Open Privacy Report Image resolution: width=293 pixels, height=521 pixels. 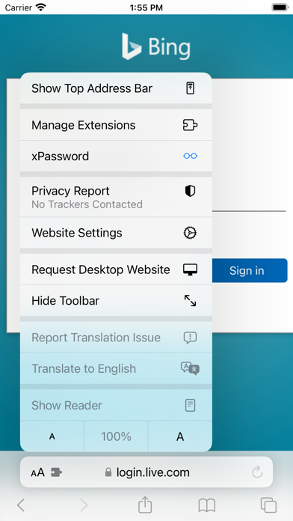pyautogui.click(x=116, y=197)
